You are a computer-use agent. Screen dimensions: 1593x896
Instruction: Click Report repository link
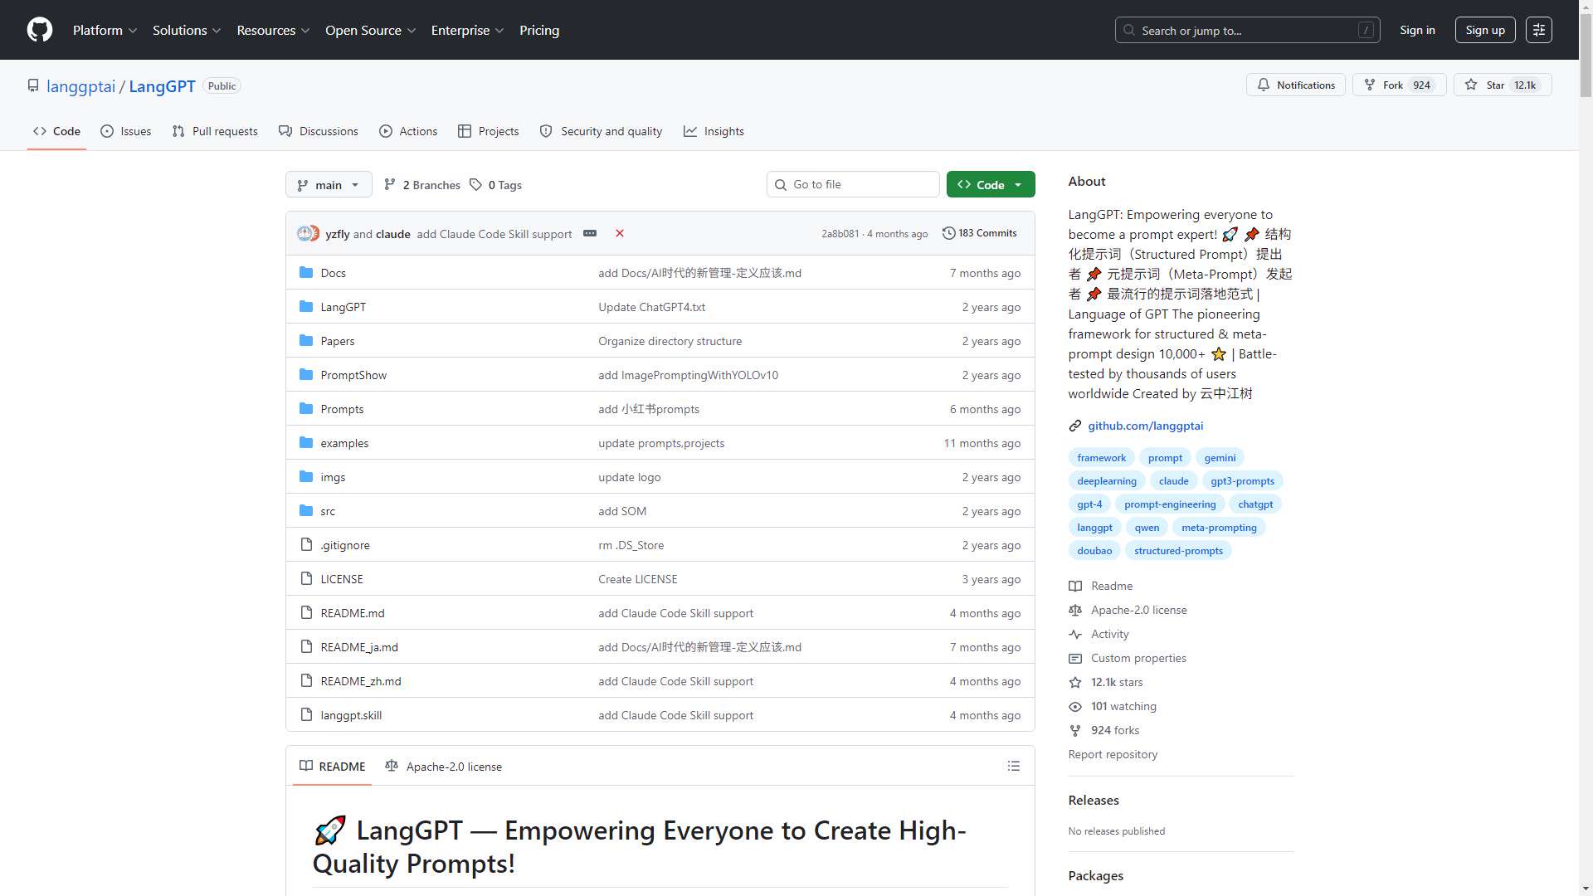click(1113, 754)
